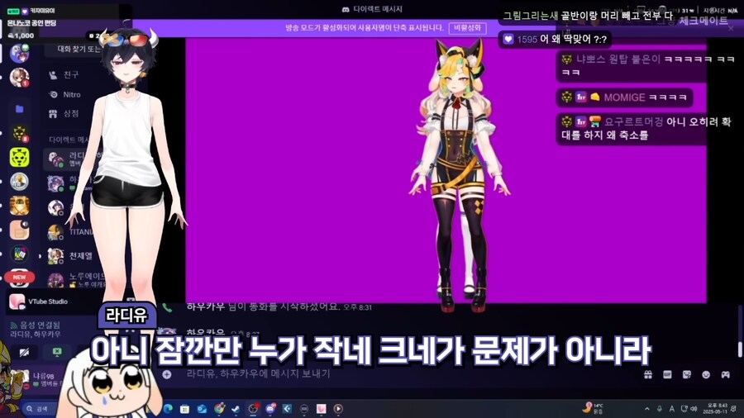Click the chat scrollbar thumb at right edge
The image size is (744, 418).
[740, 349]
